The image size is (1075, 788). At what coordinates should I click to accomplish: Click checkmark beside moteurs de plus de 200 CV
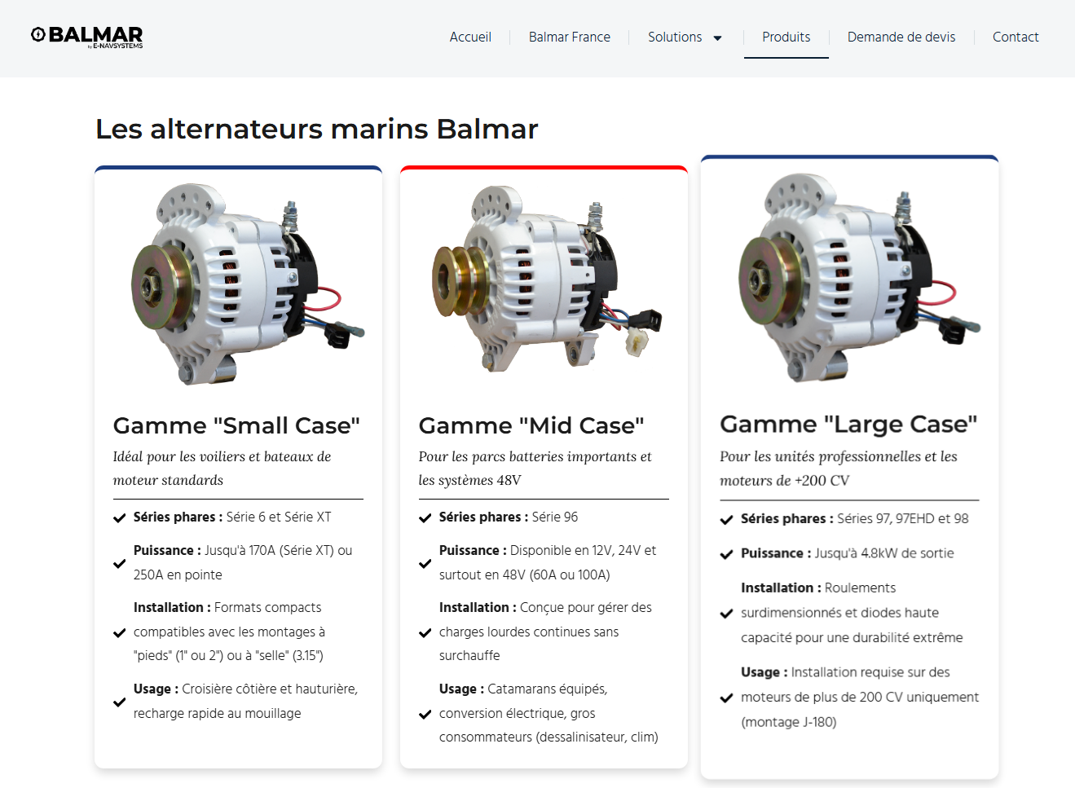click(726, 698)
